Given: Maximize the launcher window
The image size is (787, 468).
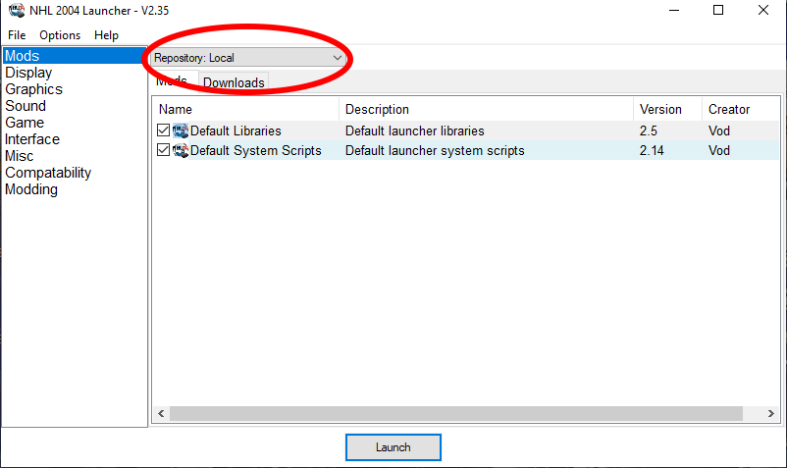Looking at the screenshot, I should pos(718,10).
